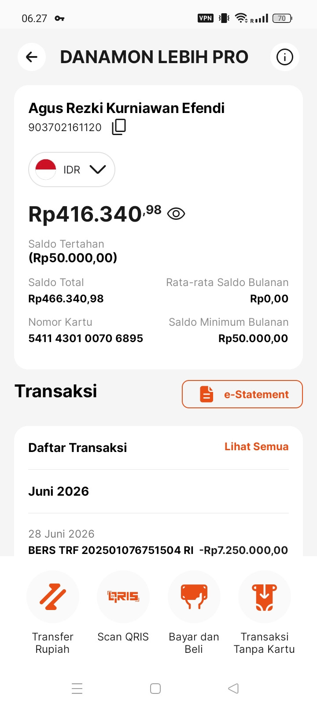317x708 pixels.
Task: Open the account info circle icon
Action: (285, 57)
